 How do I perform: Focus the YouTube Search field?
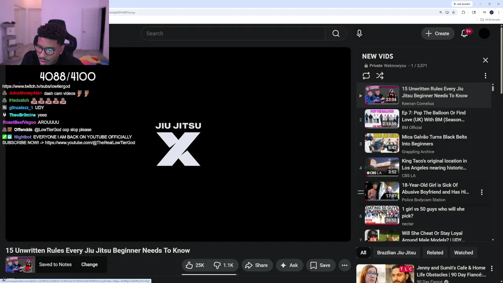click(x=233, y=33)
